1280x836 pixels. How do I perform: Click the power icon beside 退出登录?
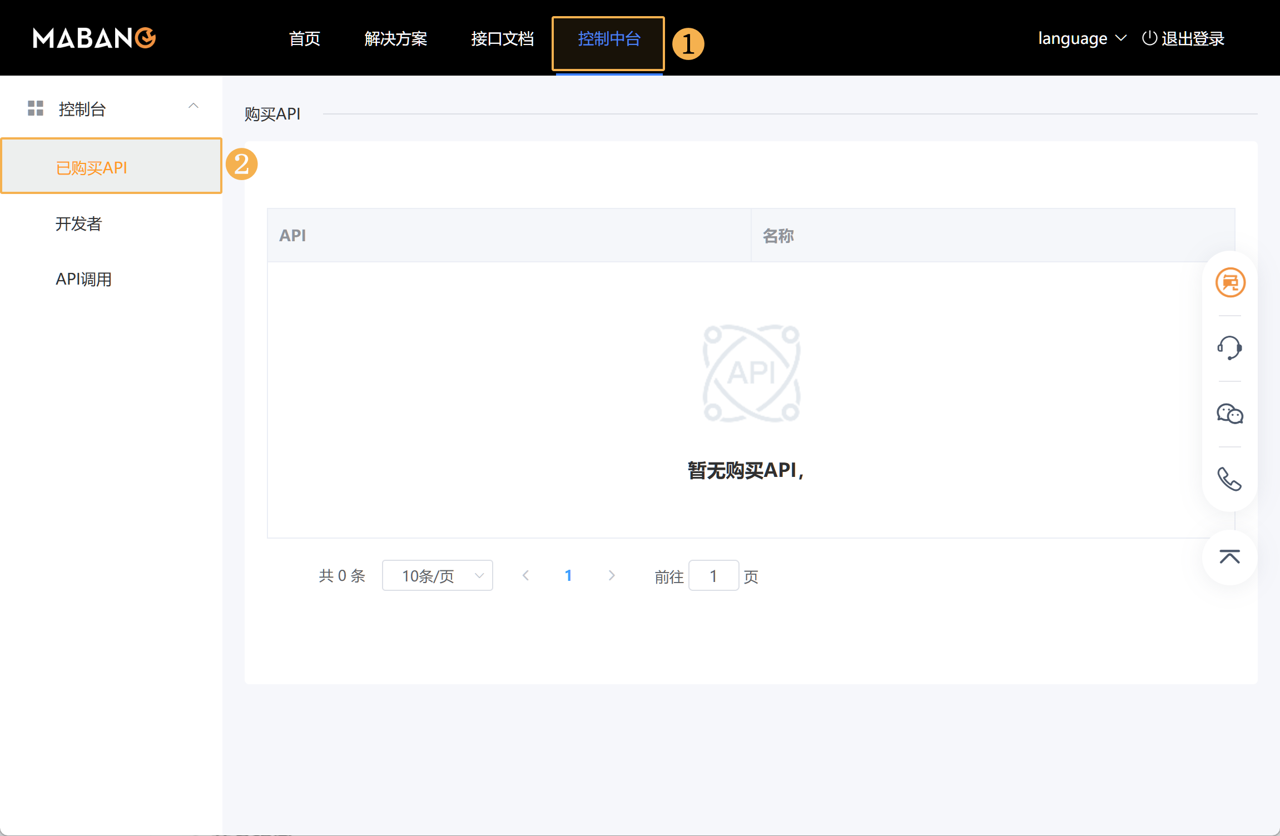point(1149,38)
